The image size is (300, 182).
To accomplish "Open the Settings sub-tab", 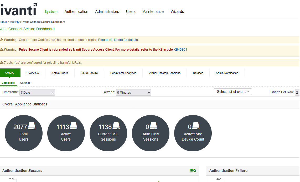I will 25,83.
